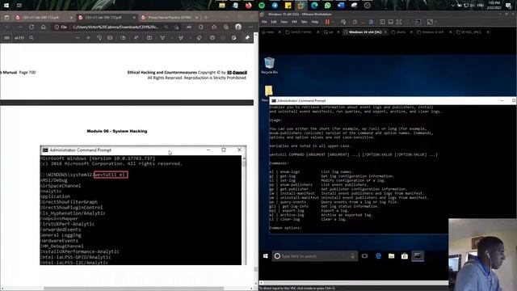
Task: Open Task View in guest taskbar
Action: pyautogui.click(x=364, y=256)
